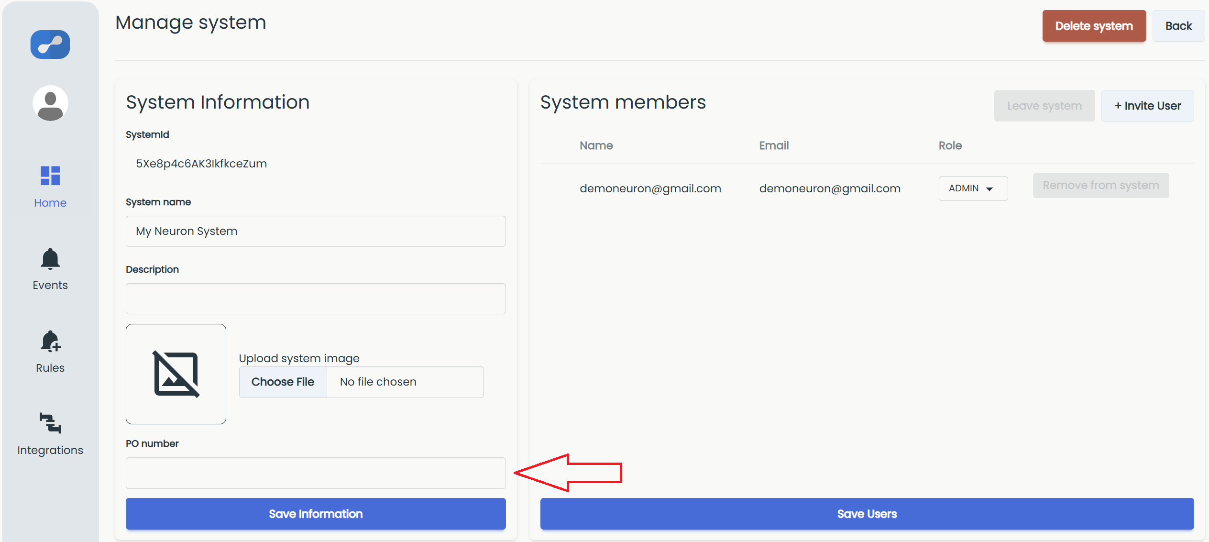Click Choose File to upload image
The height and width of the screenshot is (542, 1209).
point(283,382)
